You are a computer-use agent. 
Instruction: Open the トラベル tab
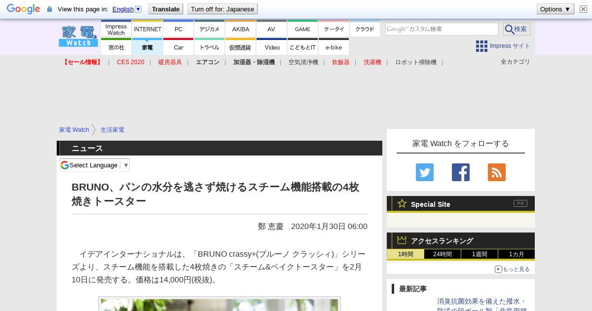pos(209,47)
